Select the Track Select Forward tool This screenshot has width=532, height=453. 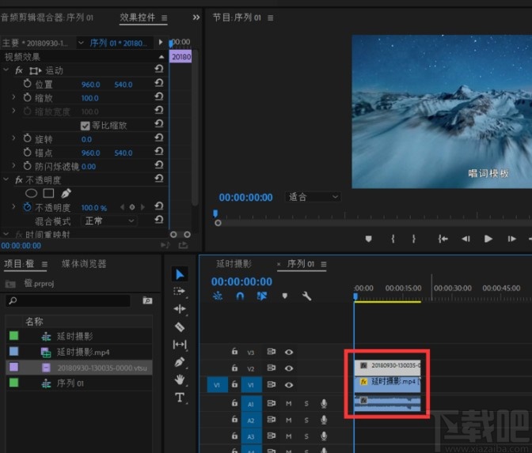tap(180, 292)
